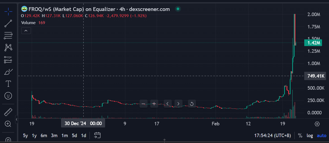This screenshot has height=143, width=329.
Task: Toggle auto scale mode
Action: coord(321,136)
